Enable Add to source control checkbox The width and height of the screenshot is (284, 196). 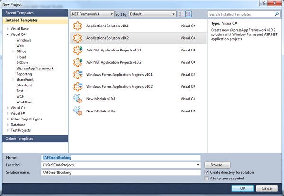[x=207, y=179]
